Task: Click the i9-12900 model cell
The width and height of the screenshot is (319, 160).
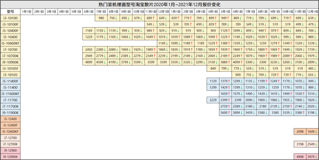Action: click(x=10, y=150)
